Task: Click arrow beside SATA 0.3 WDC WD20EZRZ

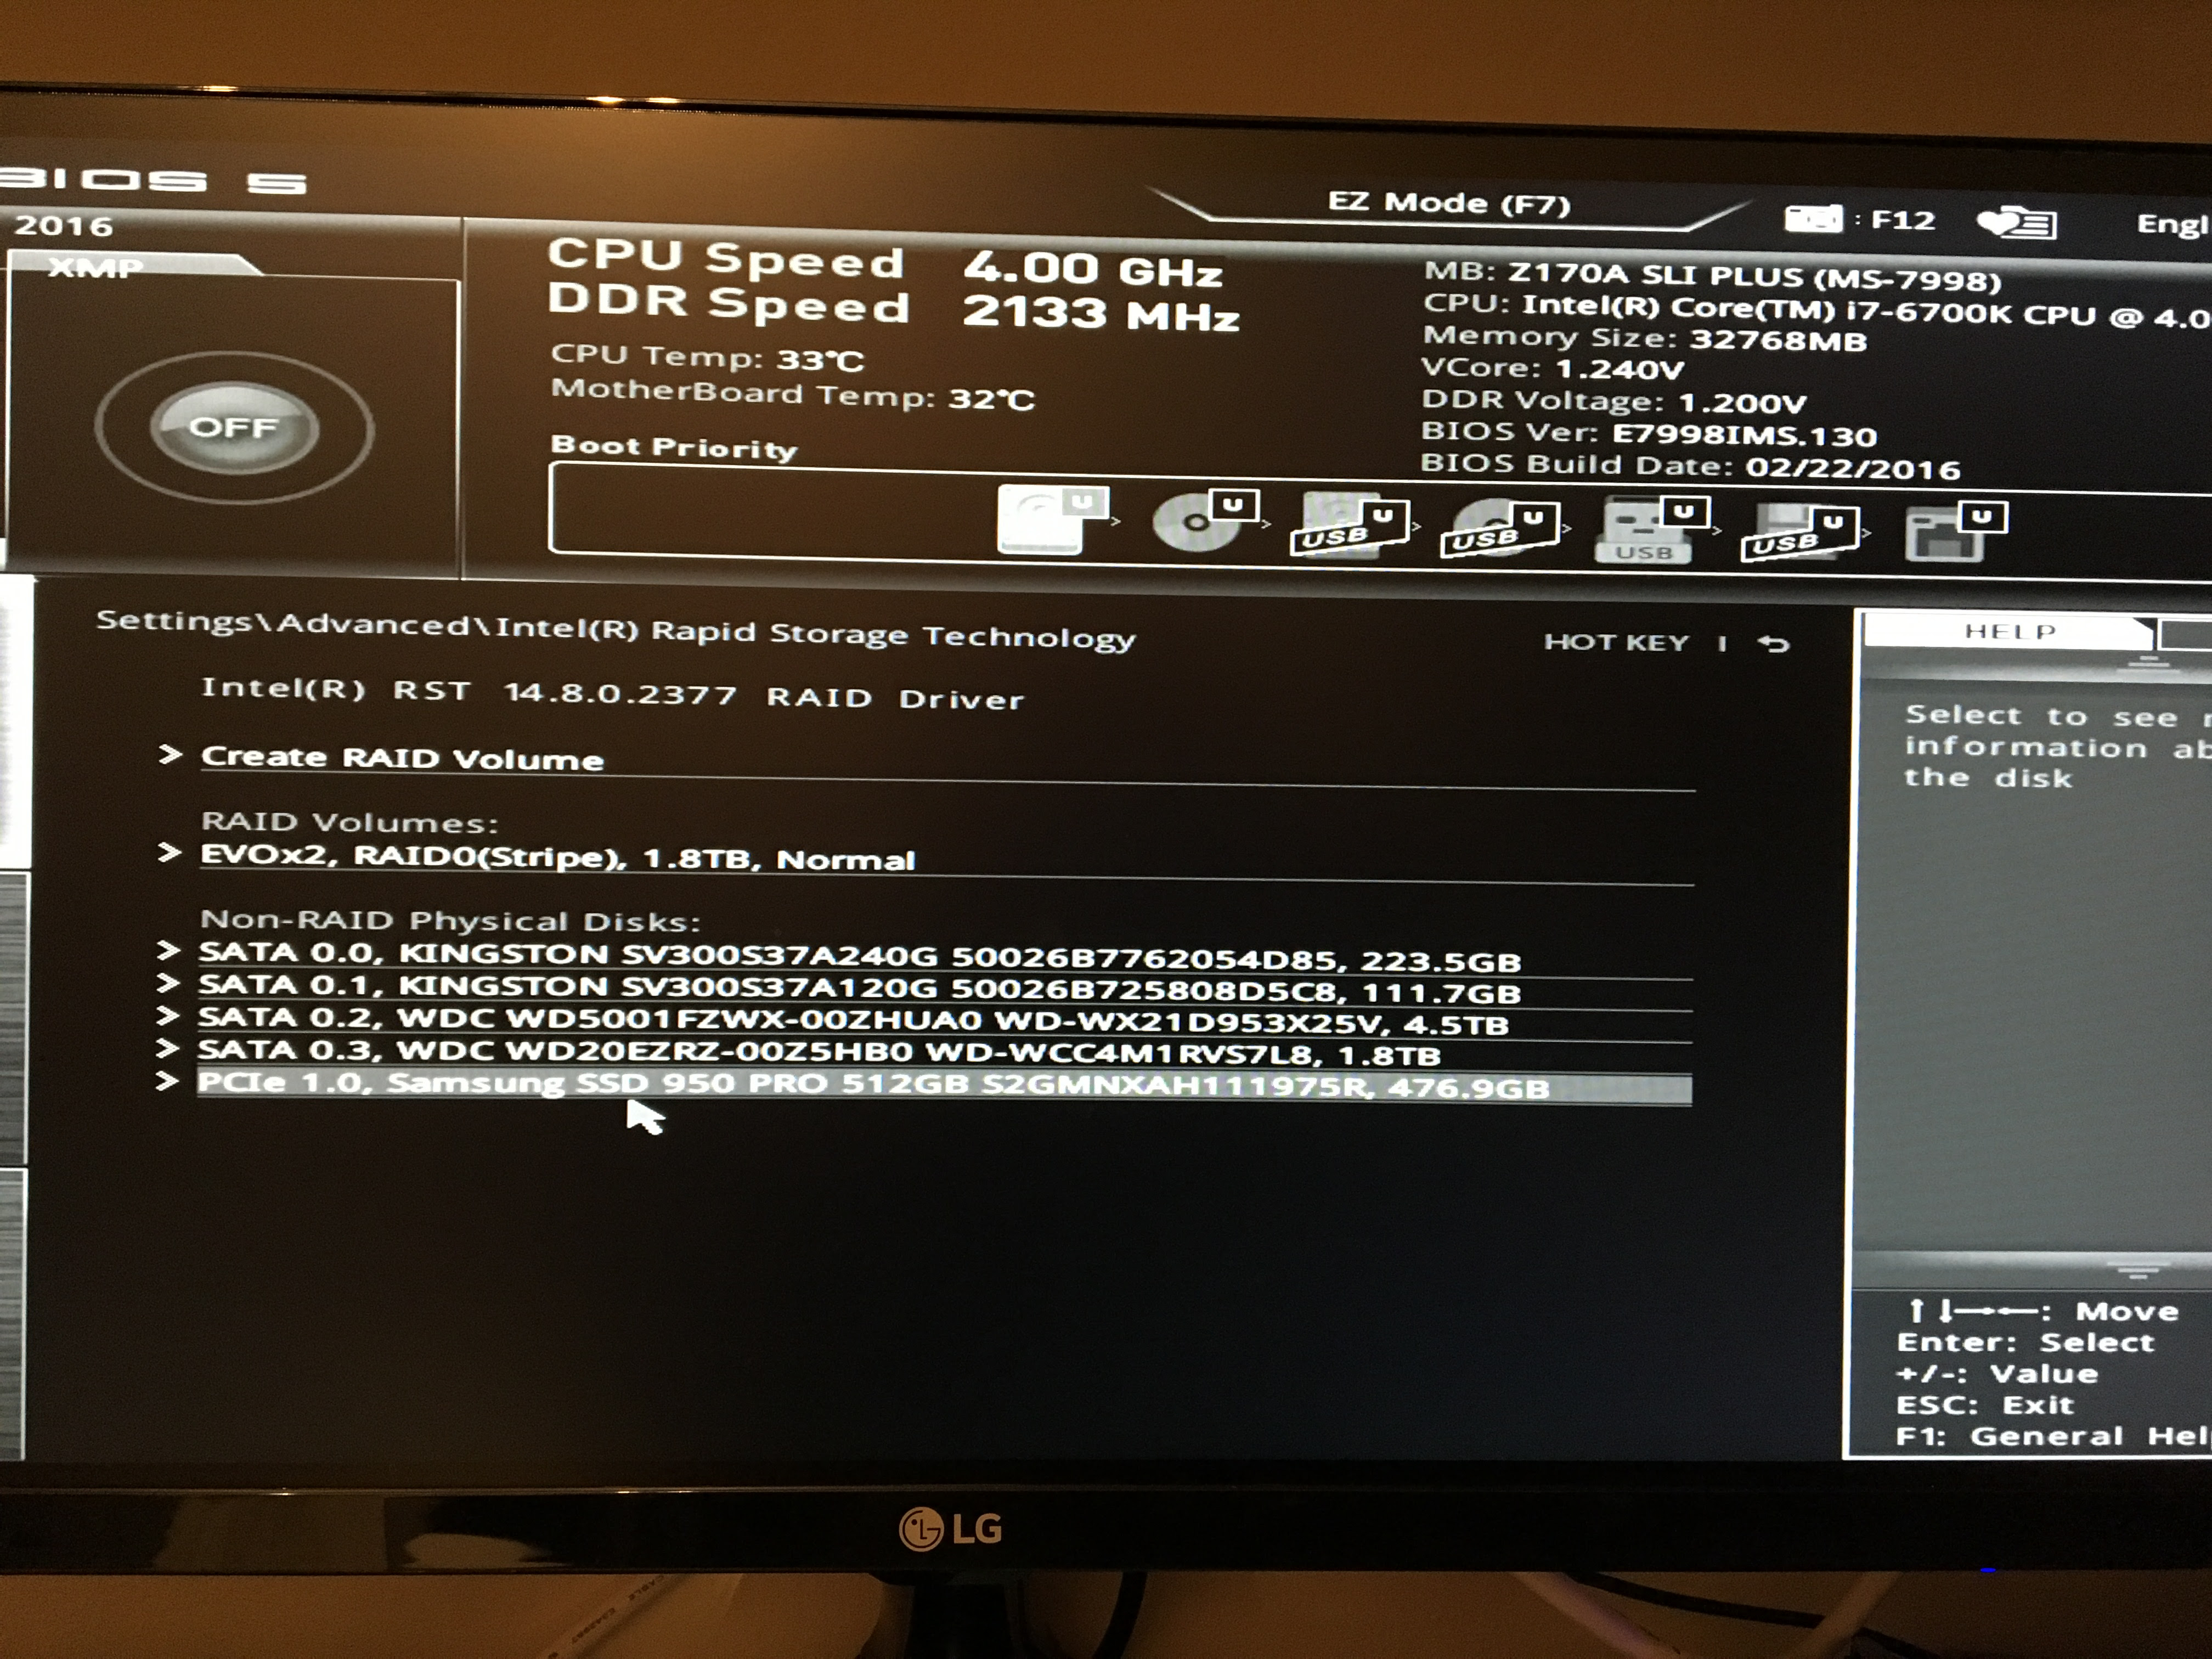Action: (167, 1049)
